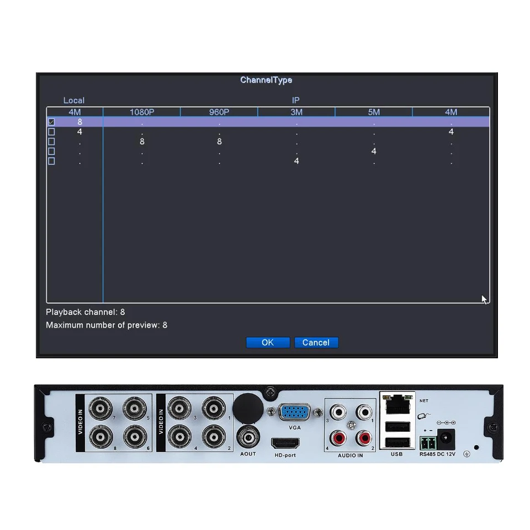
Task: Click the Cancel button
Action: 316,342
